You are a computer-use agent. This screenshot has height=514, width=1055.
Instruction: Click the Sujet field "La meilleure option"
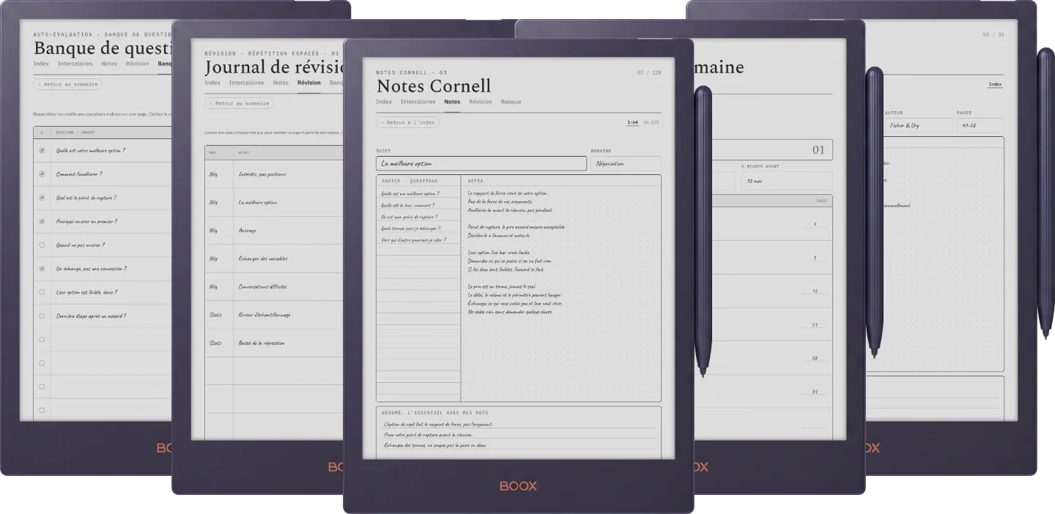click(x=481, y=163)
